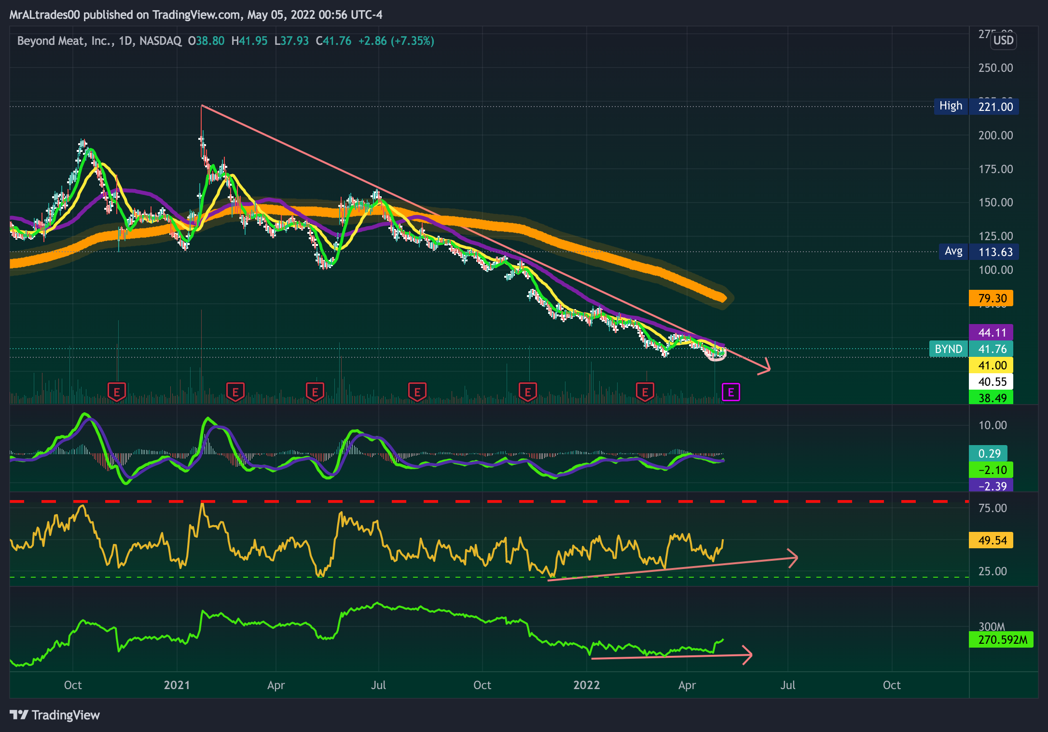
Task: Click the RSI 49.54 value label
Action: pos(991,540)
